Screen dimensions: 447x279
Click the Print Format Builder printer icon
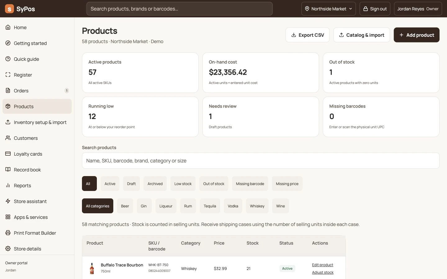(8, 233)
